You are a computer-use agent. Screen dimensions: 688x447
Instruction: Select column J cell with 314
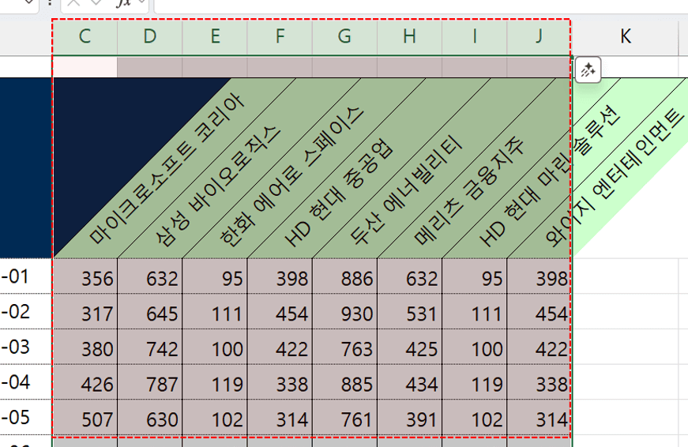click(x=539, y=417)
